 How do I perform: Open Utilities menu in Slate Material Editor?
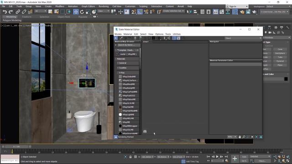(x=177, y=34)
